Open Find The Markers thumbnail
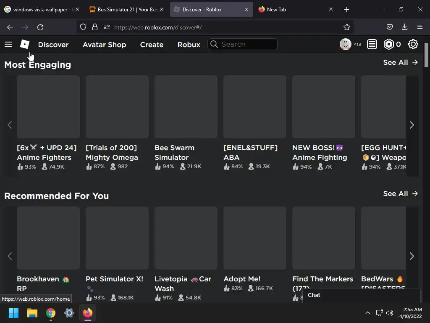430x323 pixels. click(x=324, y=238)
